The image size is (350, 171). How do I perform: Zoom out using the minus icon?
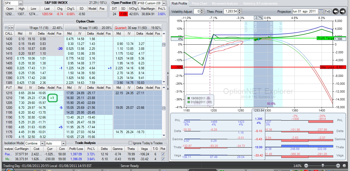306,166
